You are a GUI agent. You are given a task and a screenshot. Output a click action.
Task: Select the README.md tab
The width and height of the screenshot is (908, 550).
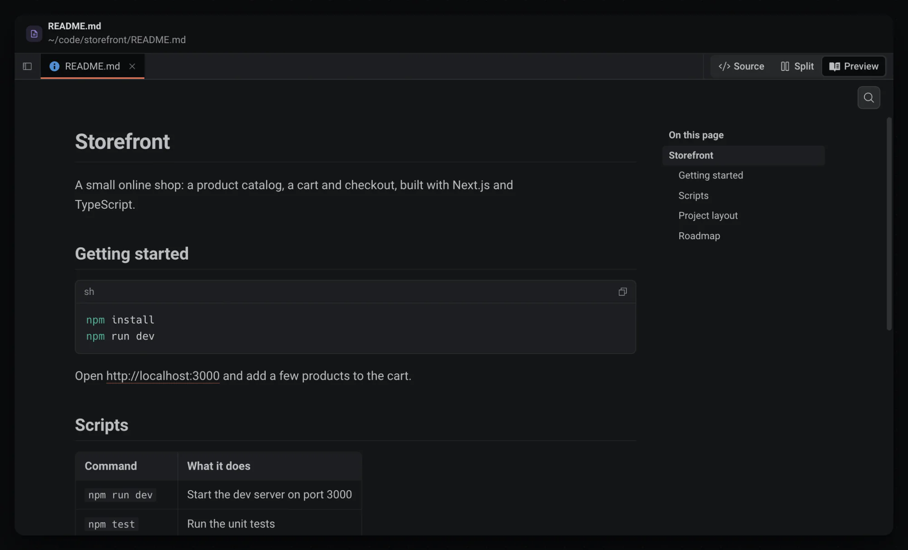(x=93, y=66)
